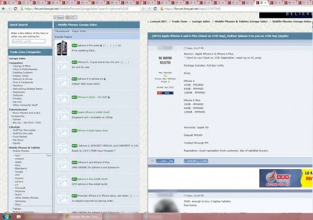Screen dimensions: 313x220
Task: Jump to last page 32 of 'Iphone 6 Pre-order'
Action: tap(118, 46)
